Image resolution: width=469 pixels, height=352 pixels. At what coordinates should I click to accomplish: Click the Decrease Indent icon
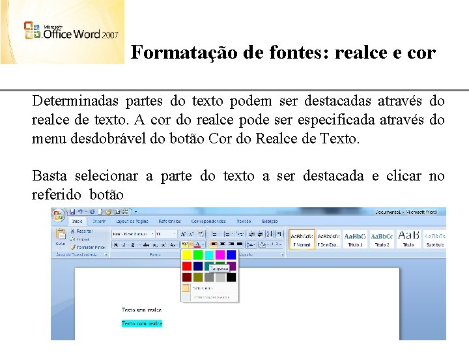click(x=252, y=234)
